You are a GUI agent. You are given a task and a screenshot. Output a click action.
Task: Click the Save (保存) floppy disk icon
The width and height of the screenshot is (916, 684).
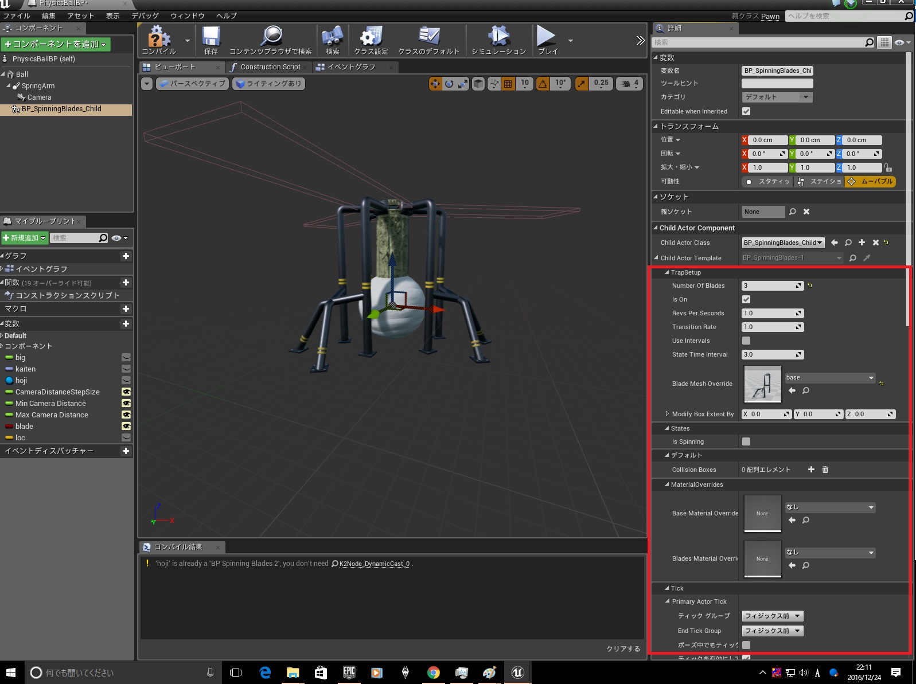[x=211, y=38]
